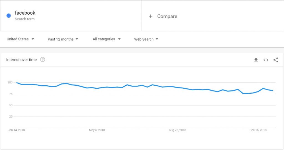Screen dimensions: 284x150
Task: Click the 100 value on the y-axis
Action: (x=10, y=82)
